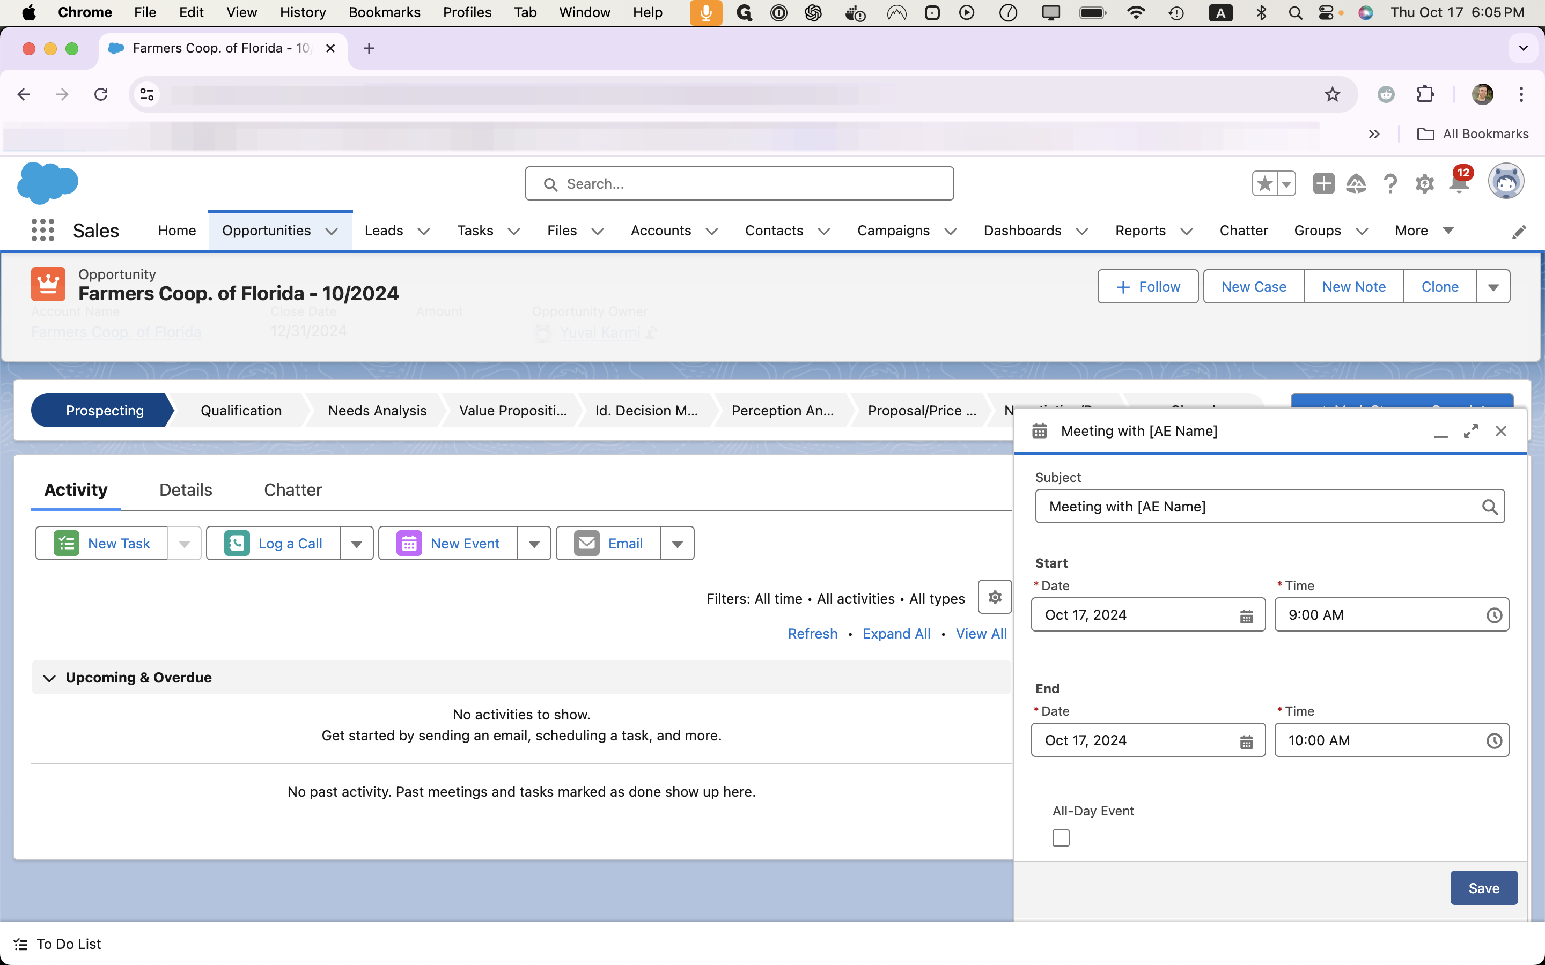Screen dimensions: 1545x965
Task: Click the Start Date field
Action: 1148,615
